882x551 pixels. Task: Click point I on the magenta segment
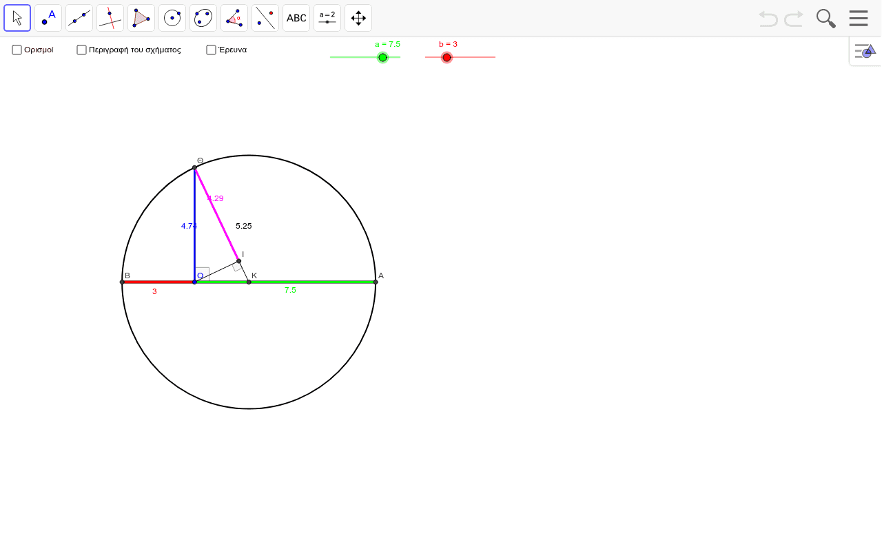tap(239, 261)
